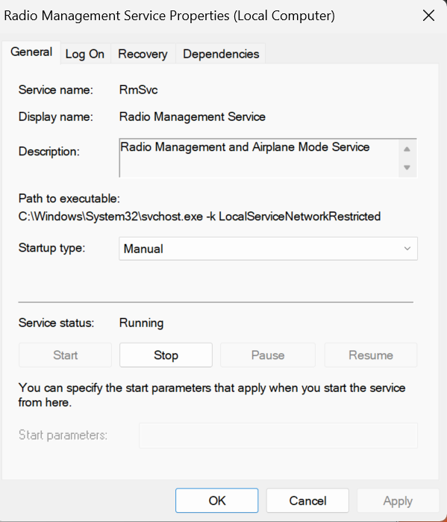447x522 pixels.
Task: Click the path to executable text
Action: click(199, 217)
